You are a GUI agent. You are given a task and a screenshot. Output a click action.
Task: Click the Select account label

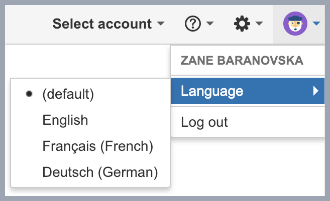(102, 24)
